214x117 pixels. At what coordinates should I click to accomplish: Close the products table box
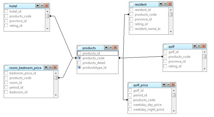[115, 47]
